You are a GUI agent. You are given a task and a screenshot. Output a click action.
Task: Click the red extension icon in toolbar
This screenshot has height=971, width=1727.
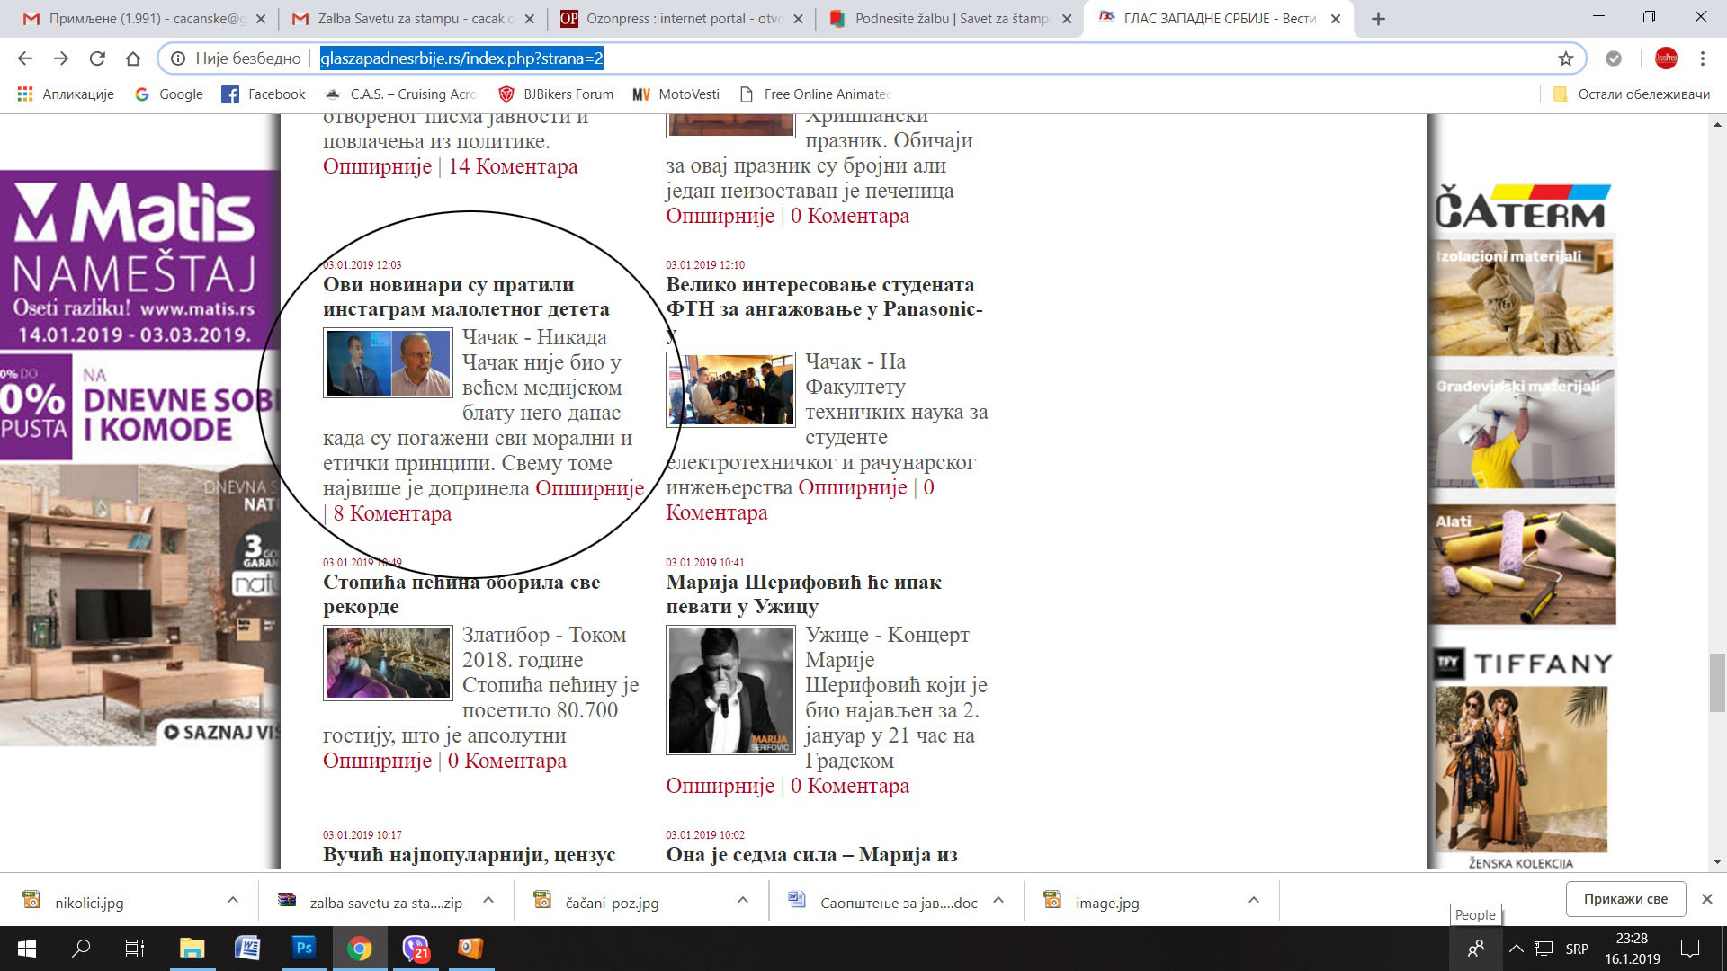coord(1666,58)
